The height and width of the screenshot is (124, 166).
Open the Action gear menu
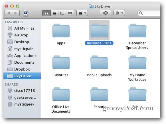click(119, 13)
